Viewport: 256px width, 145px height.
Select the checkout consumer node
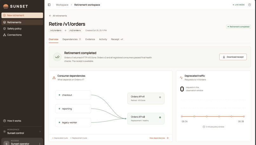coord(73,95)
